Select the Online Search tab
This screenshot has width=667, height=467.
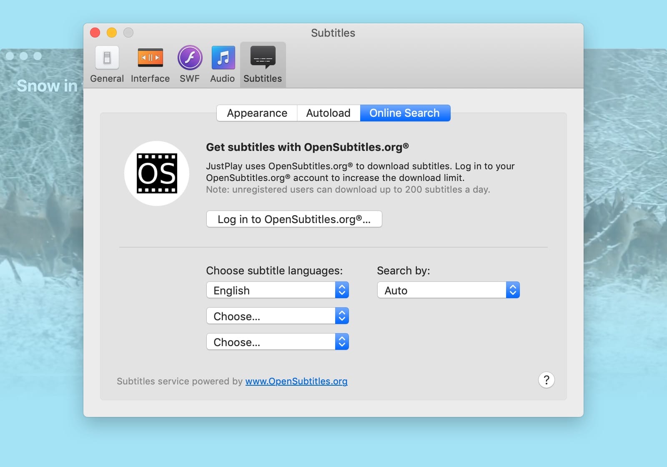tap(405, 113)
